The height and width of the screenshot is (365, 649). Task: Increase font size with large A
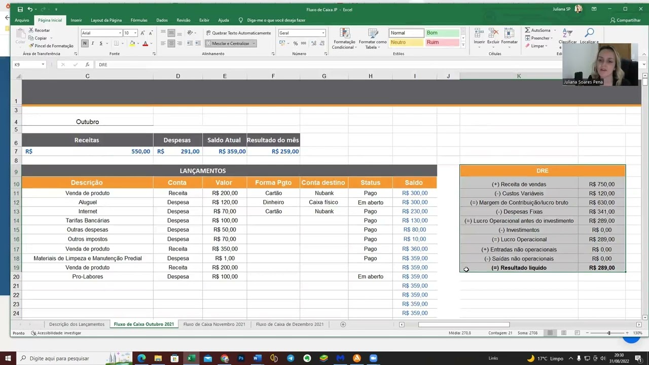tap(143, 33)
